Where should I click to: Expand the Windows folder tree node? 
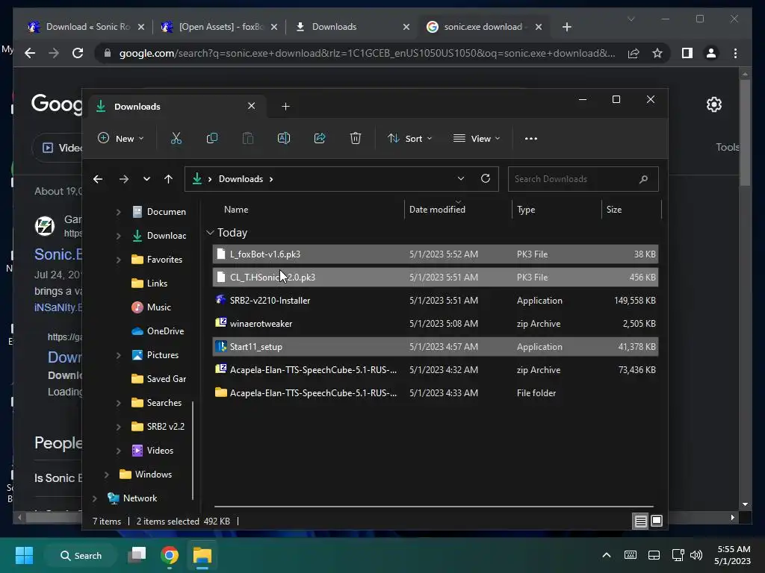[106, 475]
